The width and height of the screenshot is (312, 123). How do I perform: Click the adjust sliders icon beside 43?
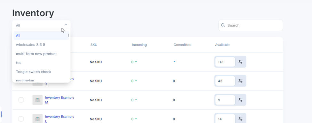coord(241,81)
